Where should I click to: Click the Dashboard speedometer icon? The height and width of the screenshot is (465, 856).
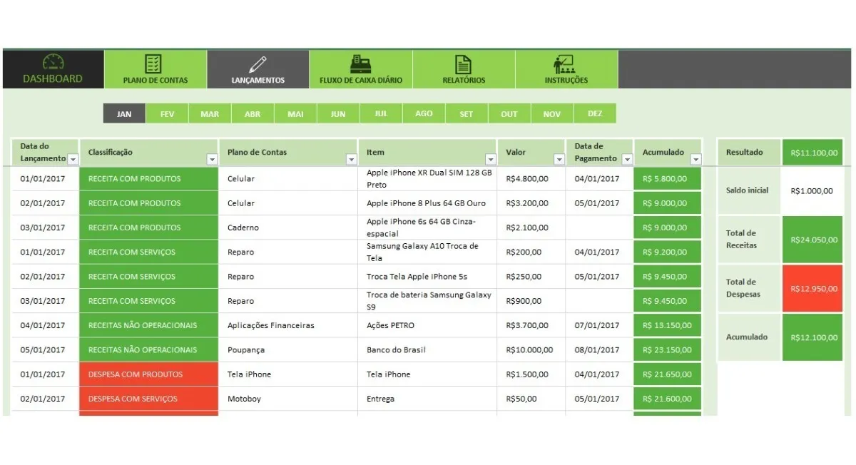[x=53, y=62]
